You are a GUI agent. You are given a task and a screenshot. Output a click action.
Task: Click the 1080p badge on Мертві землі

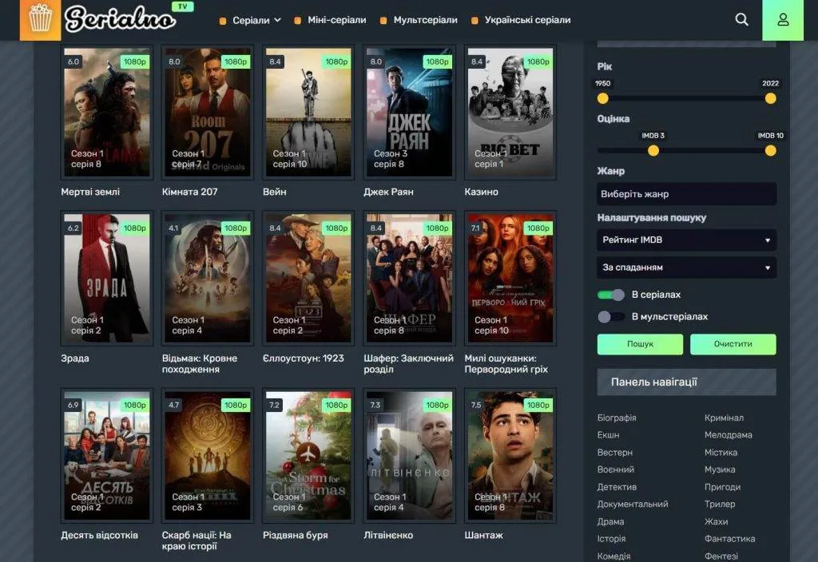[x=134, y=61]
